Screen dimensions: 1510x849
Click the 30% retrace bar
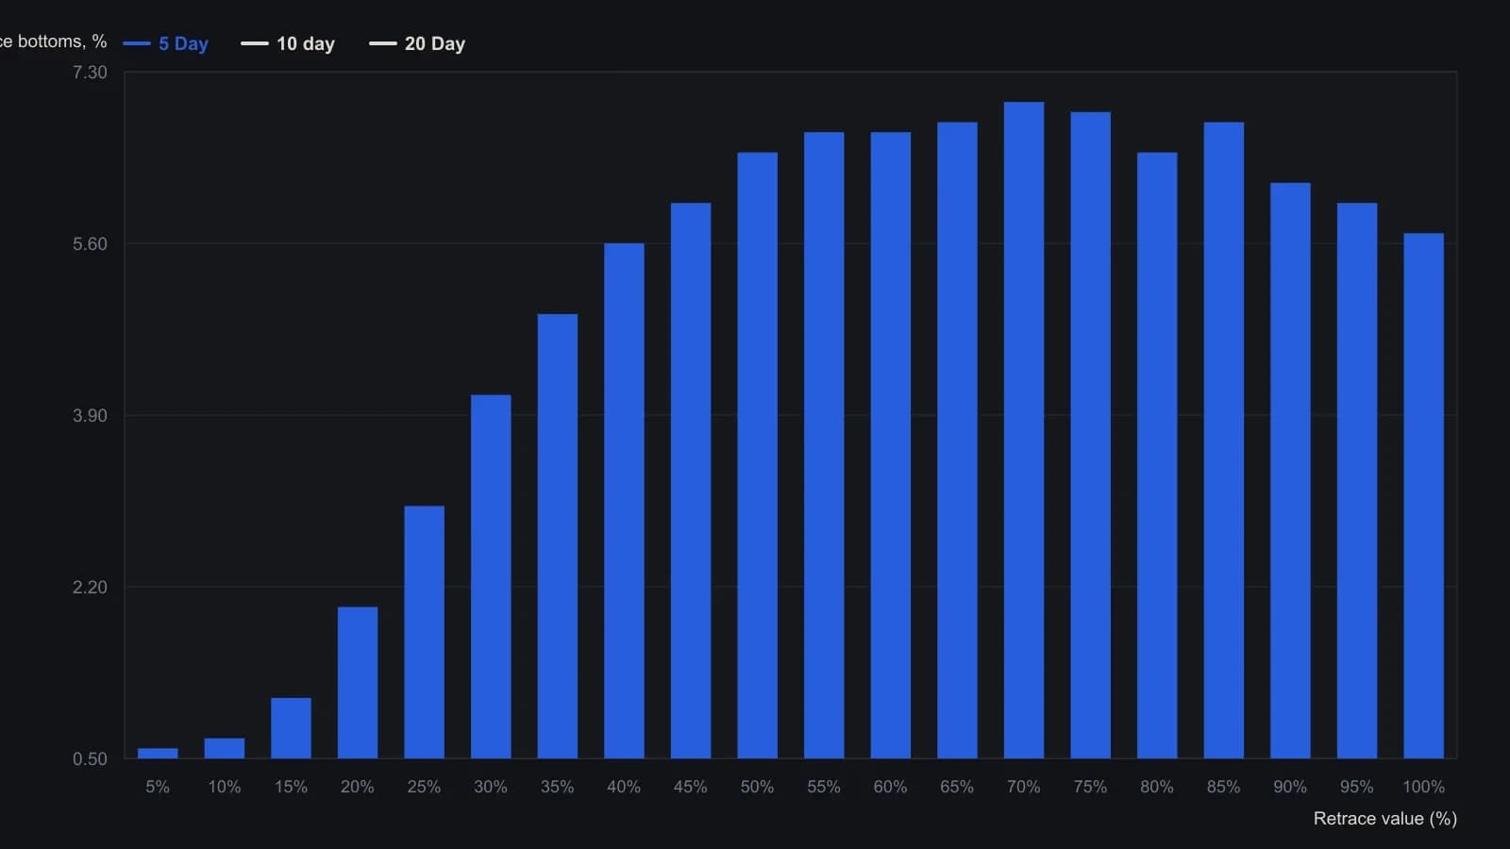pyautogui.click(x=491, y=576)
